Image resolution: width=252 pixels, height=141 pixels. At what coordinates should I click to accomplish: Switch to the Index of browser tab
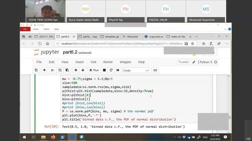click(x=176, y=36)
